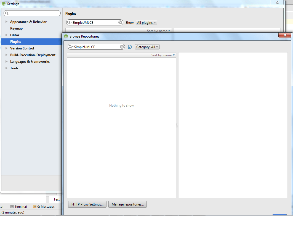This screenshot has width=293, height=229.
Task: Expand Build, Execution, Deployment
Action: coord(6,55)
